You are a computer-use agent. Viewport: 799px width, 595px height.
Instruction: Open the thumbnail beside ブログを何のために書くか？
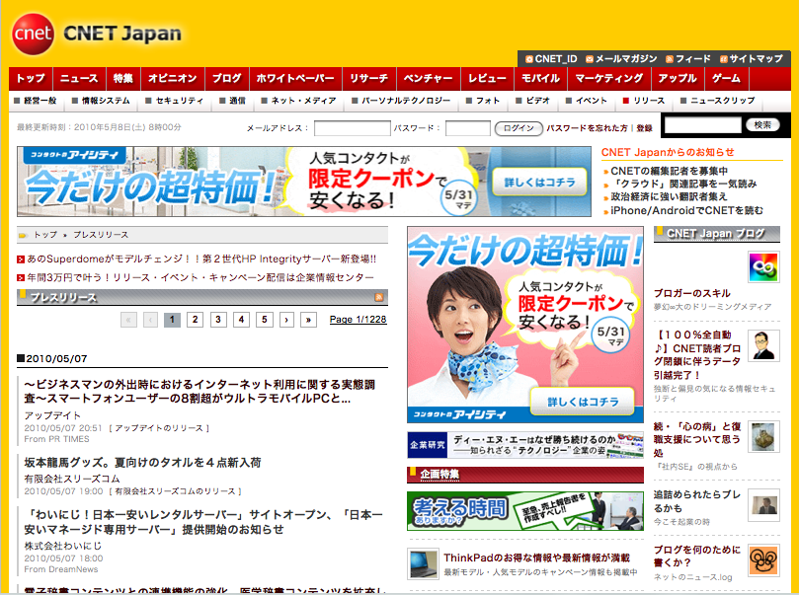coord(763,560)
